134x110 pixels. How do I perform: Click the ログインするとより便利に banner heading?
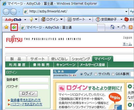tap(94, 88)
